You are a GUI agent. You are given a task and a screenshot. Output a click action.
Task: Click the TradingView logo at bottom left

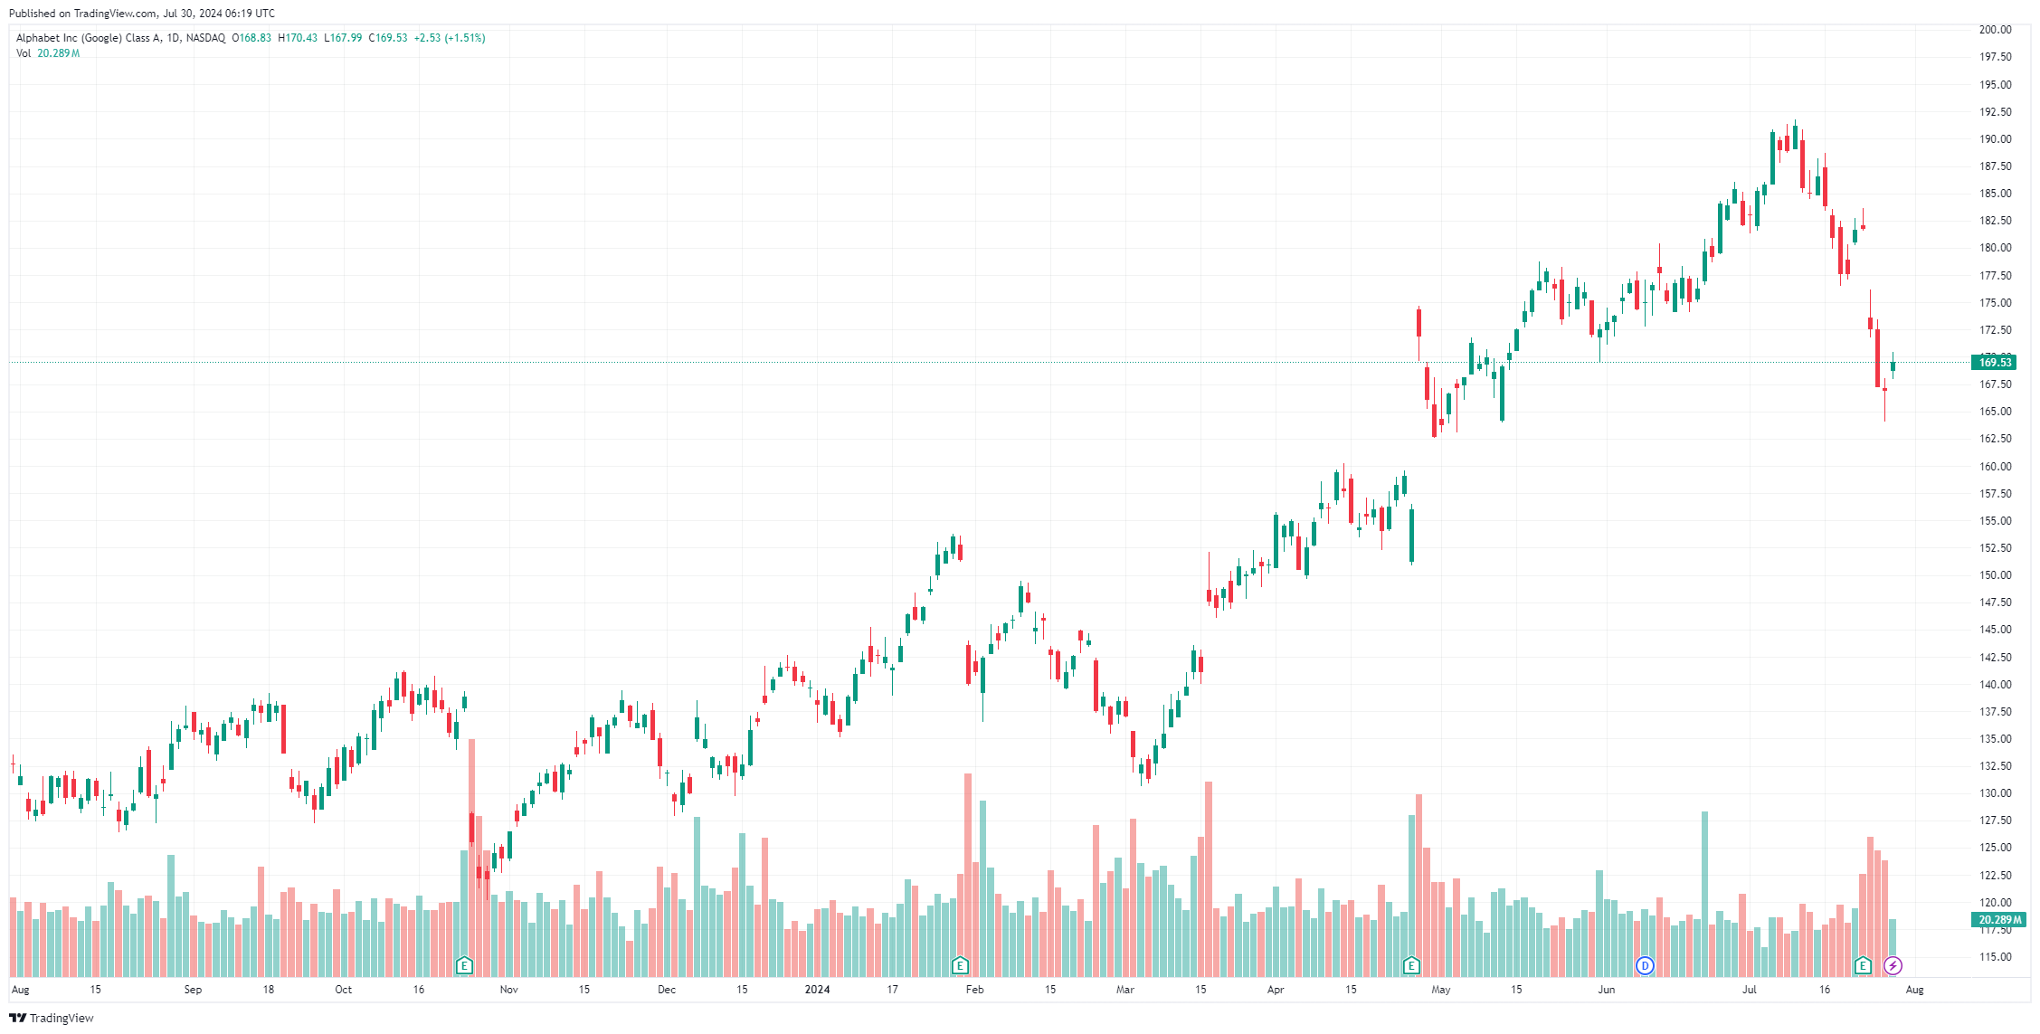(52, 1018)
